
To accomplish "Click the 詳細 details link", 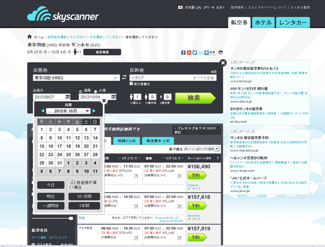I will click(x=82, y=218).
